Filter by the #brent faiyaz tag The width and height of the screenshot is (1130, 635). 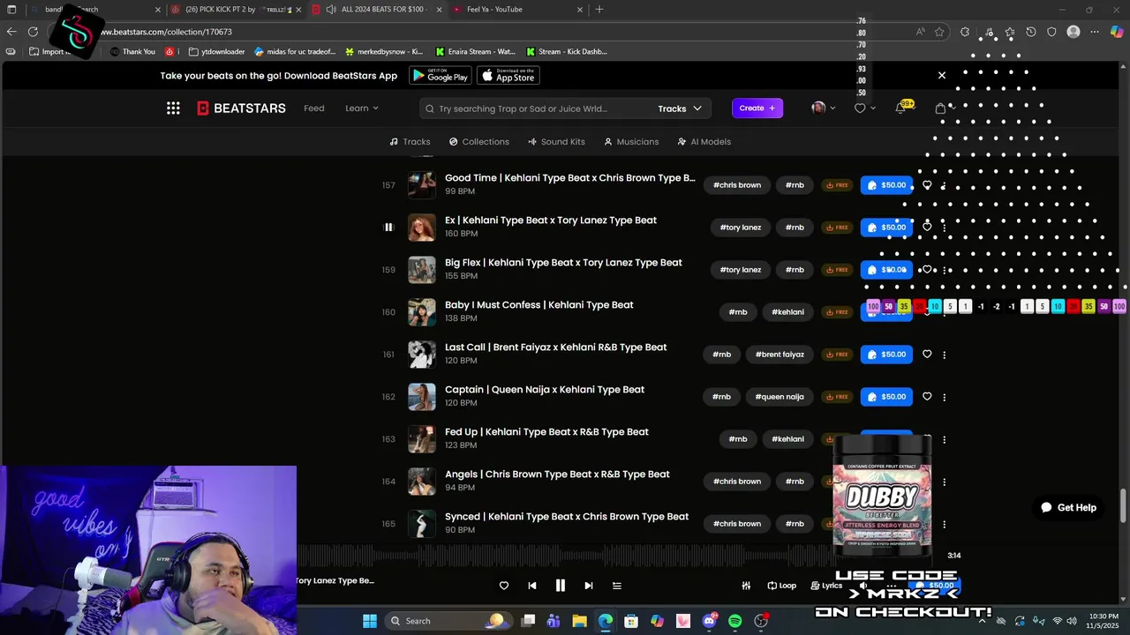click(780, 355)
